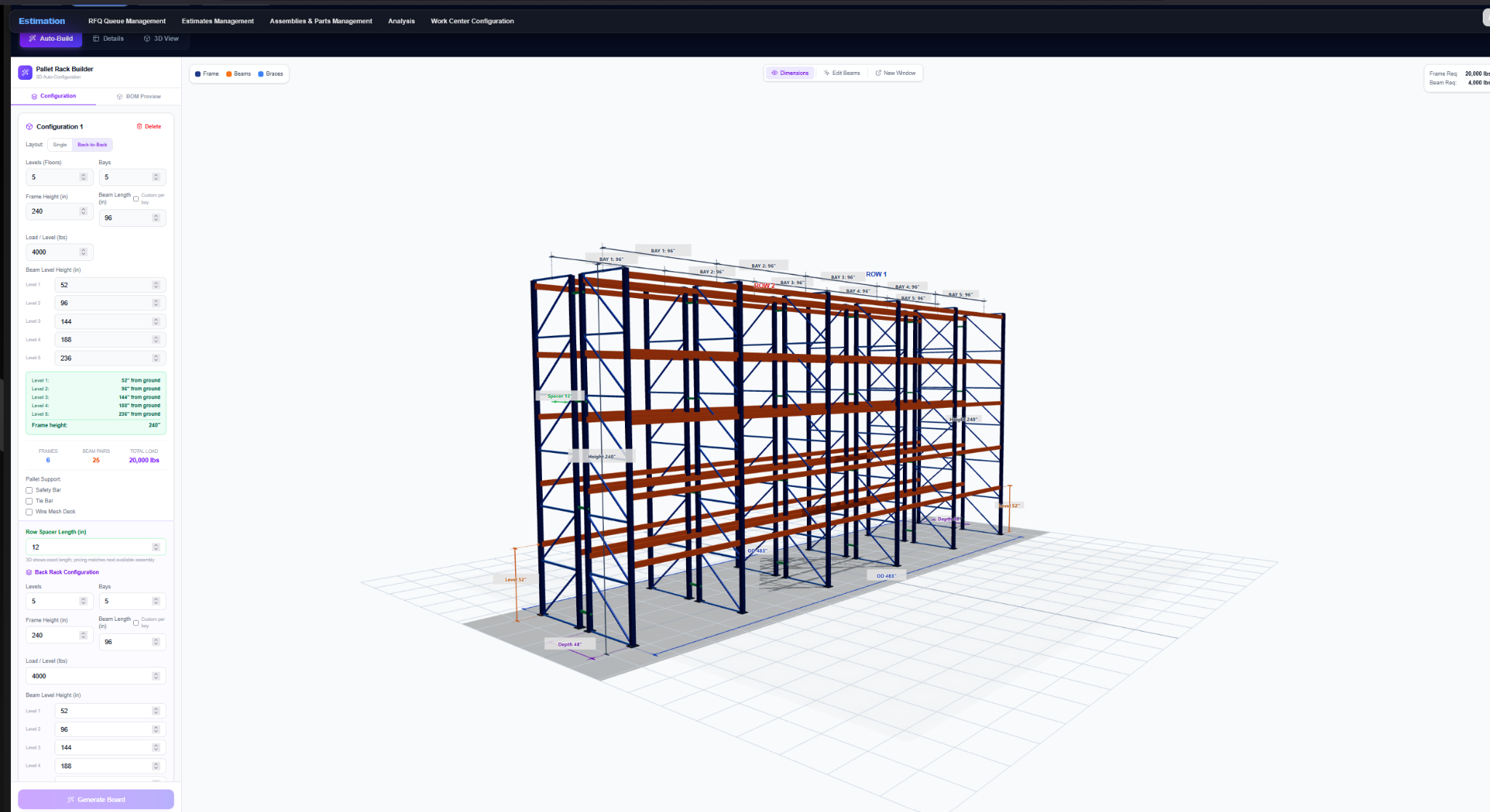The image size is (1490, 812).
Task: Click Level 3 height stepper showing 144
Action: [156, 321]
